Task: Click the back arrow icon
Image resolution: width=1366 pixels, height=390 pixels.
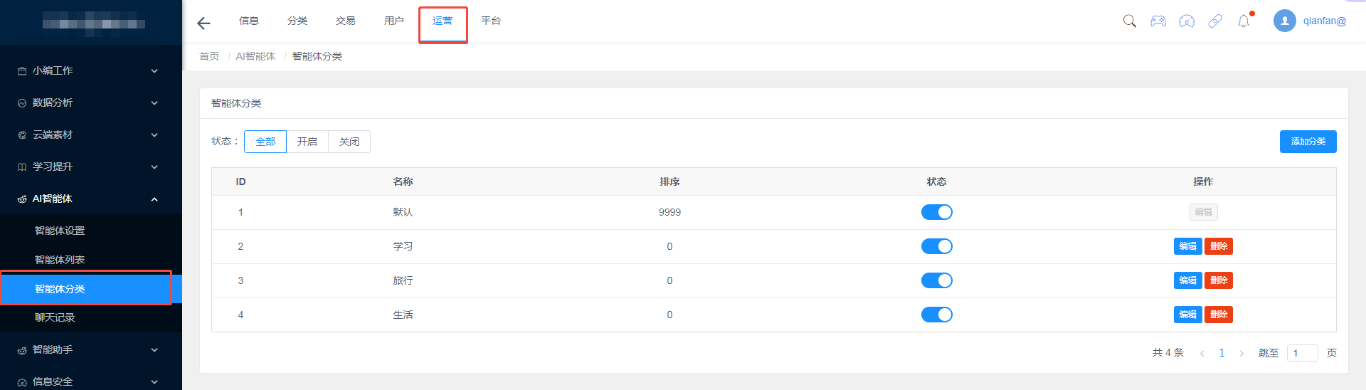Action: pyautogui.click(x=203, y=23)
